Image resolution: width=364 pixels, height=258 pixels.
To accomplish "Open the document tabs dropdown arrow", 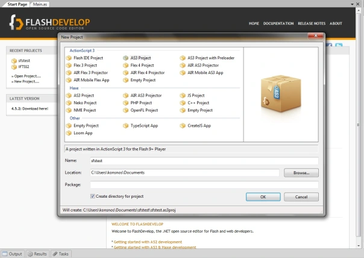I will click(352, 4).
